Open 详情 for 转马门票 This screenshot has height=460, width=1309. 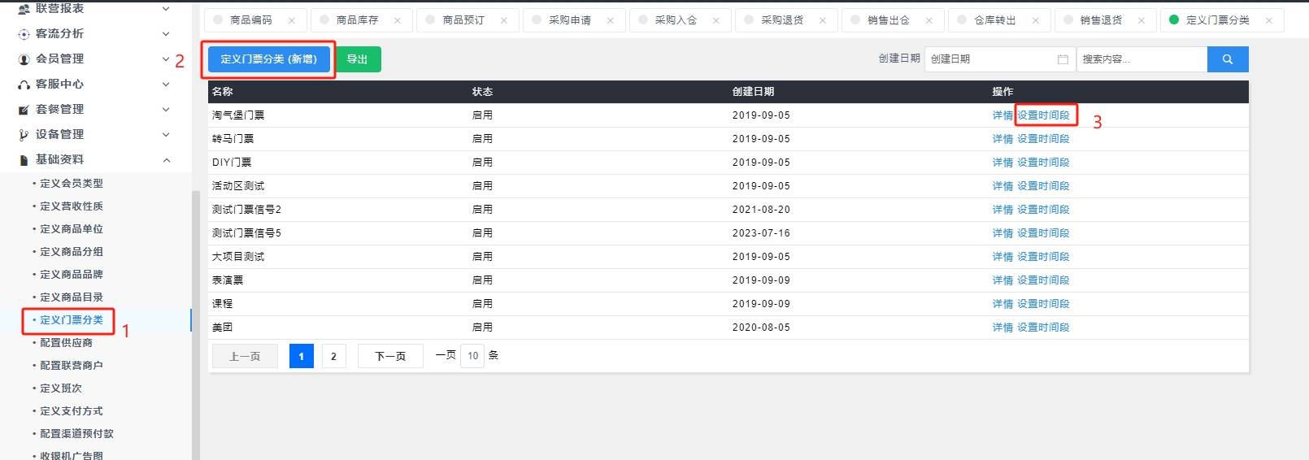(x=1002, y=139)
